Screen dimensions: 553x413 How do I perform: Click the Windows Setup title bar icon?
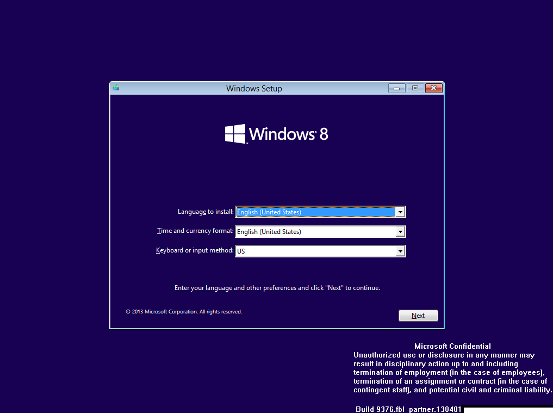pos(116,88)
